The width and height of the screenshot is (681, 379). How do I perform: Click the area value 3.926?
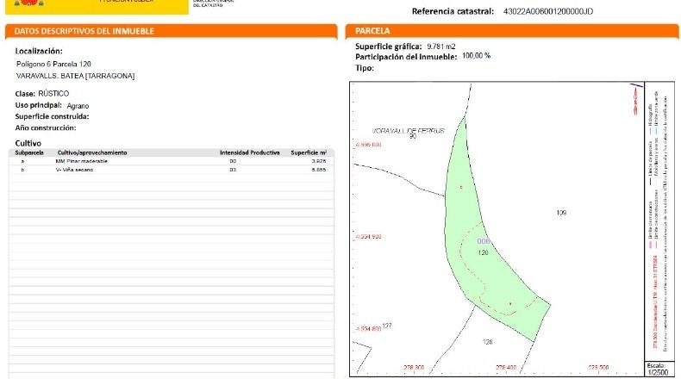click(319, 161)
